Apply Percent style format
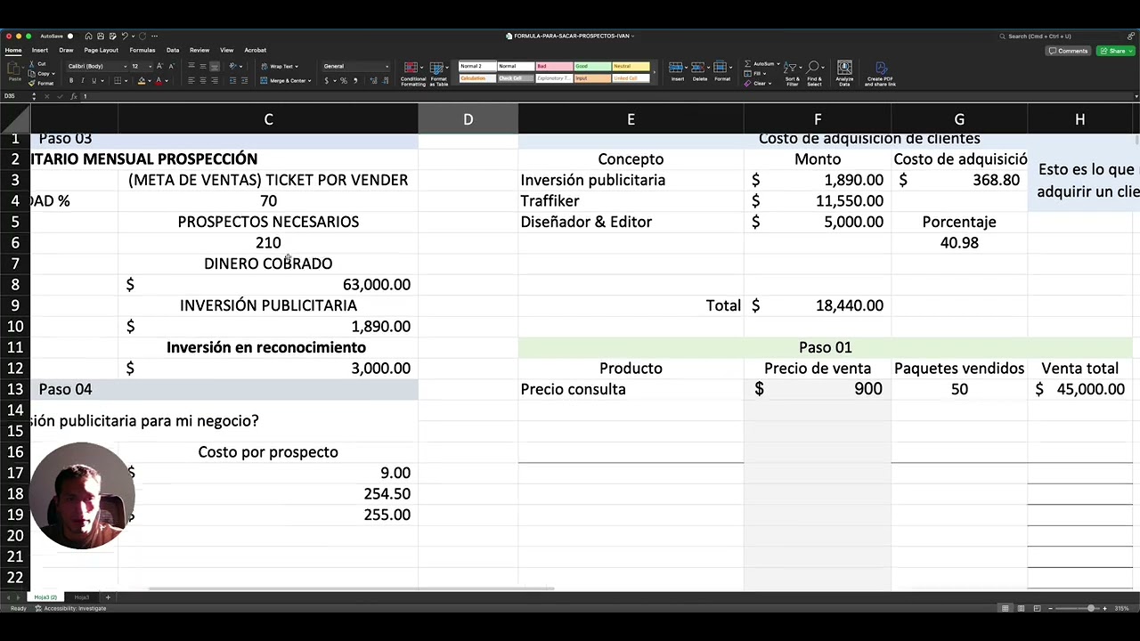1140x641 pixels. click(x=344, y=81)
